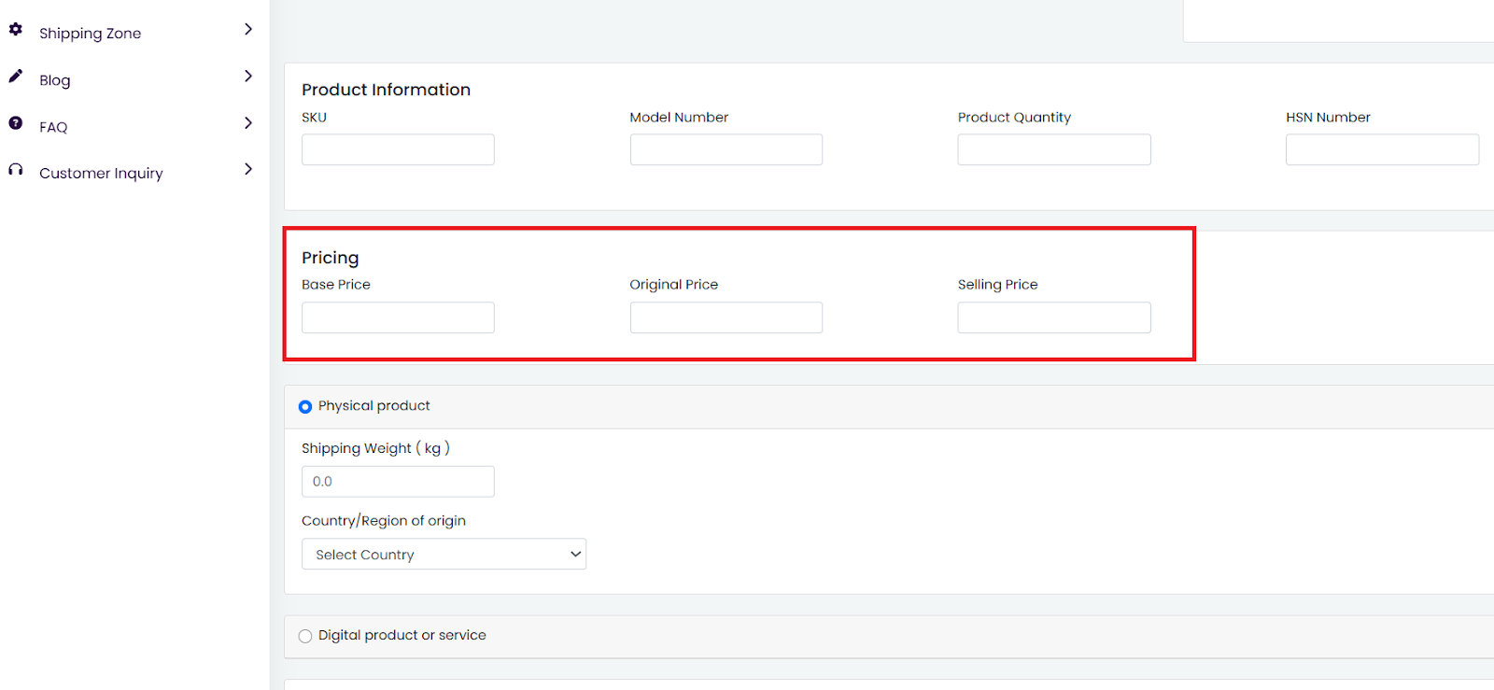Click the Shipping Zone gear icon
The width and height of the screenshot is (1494, 690).
coord(16,30)
